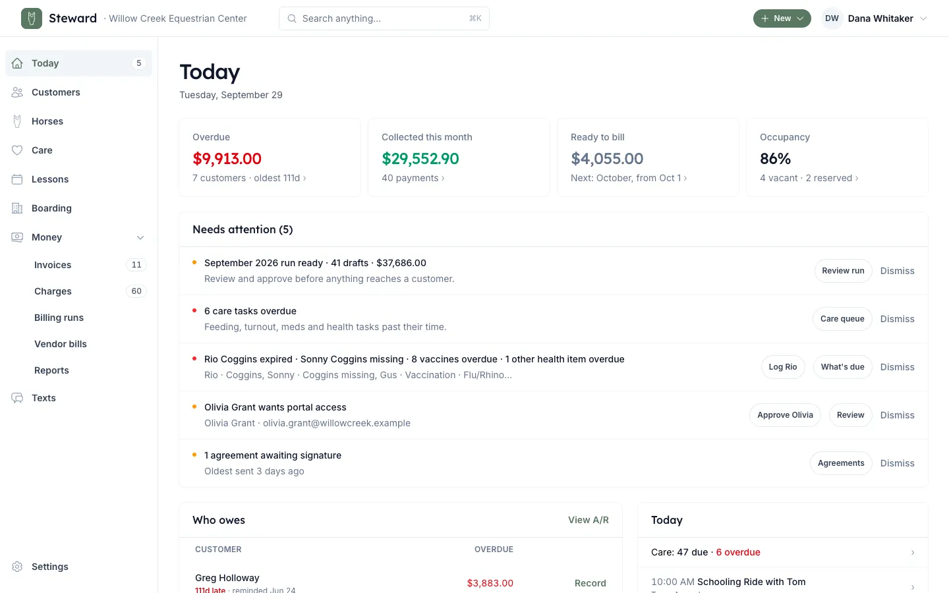Click the Care heart icon
The width and height of the screenshot is (949, 593).
pos(18,150)
